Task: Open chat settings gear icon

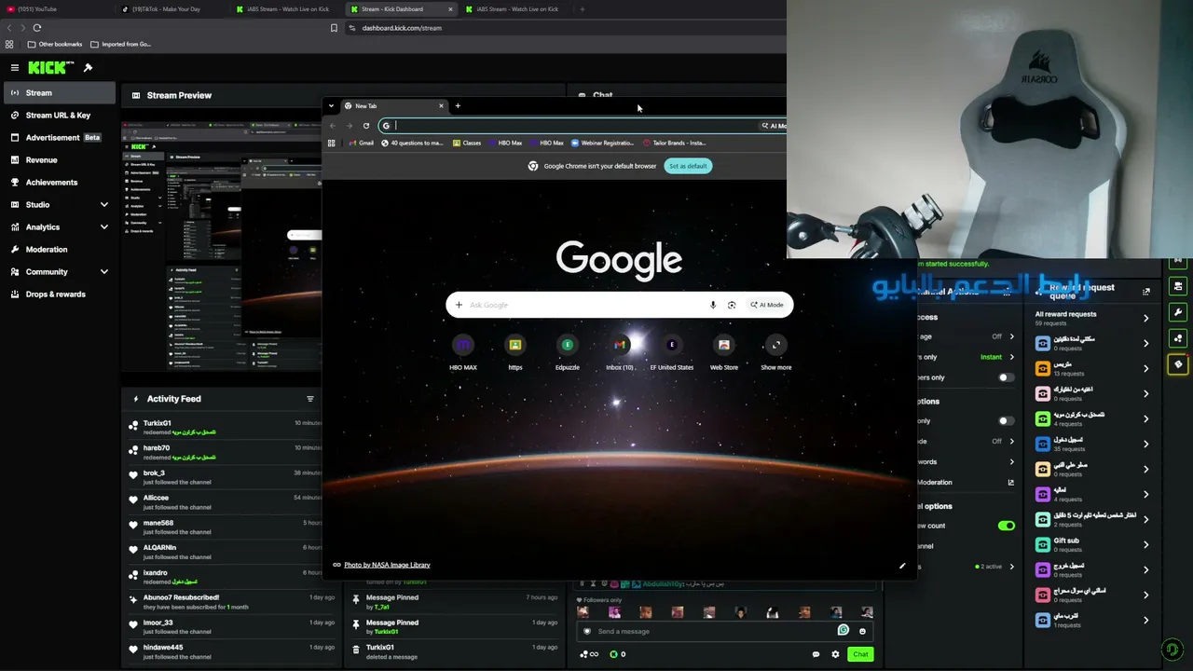Action: [835, 654]
